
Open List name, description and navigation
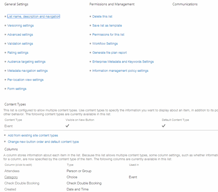point(33,16)
